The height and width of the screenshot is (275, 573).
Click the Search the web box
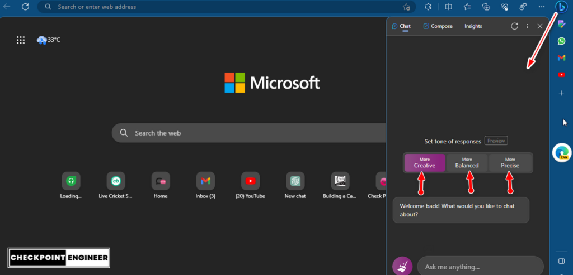click(249, 133)
